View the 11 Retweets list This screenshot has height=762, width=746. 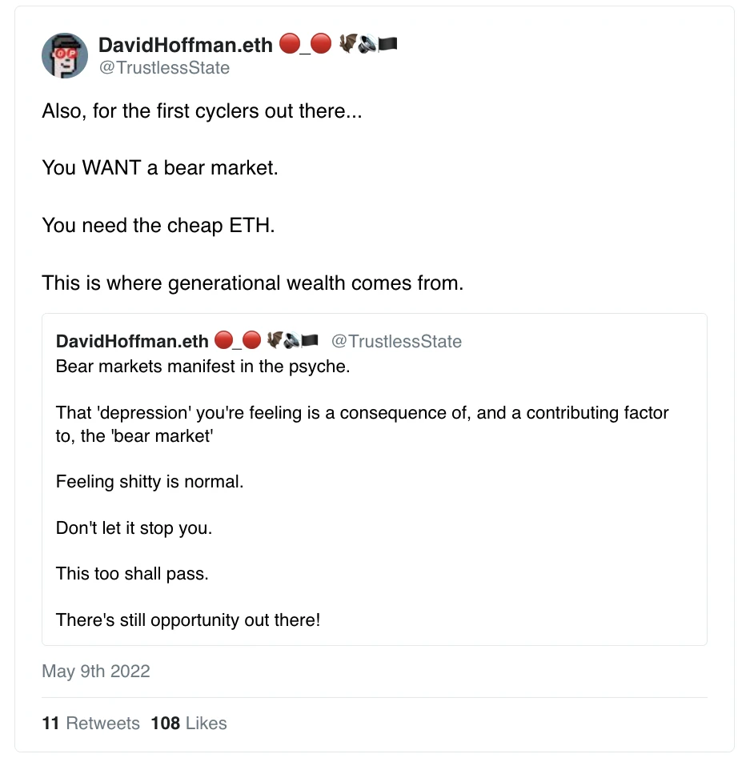coord(90,723)
